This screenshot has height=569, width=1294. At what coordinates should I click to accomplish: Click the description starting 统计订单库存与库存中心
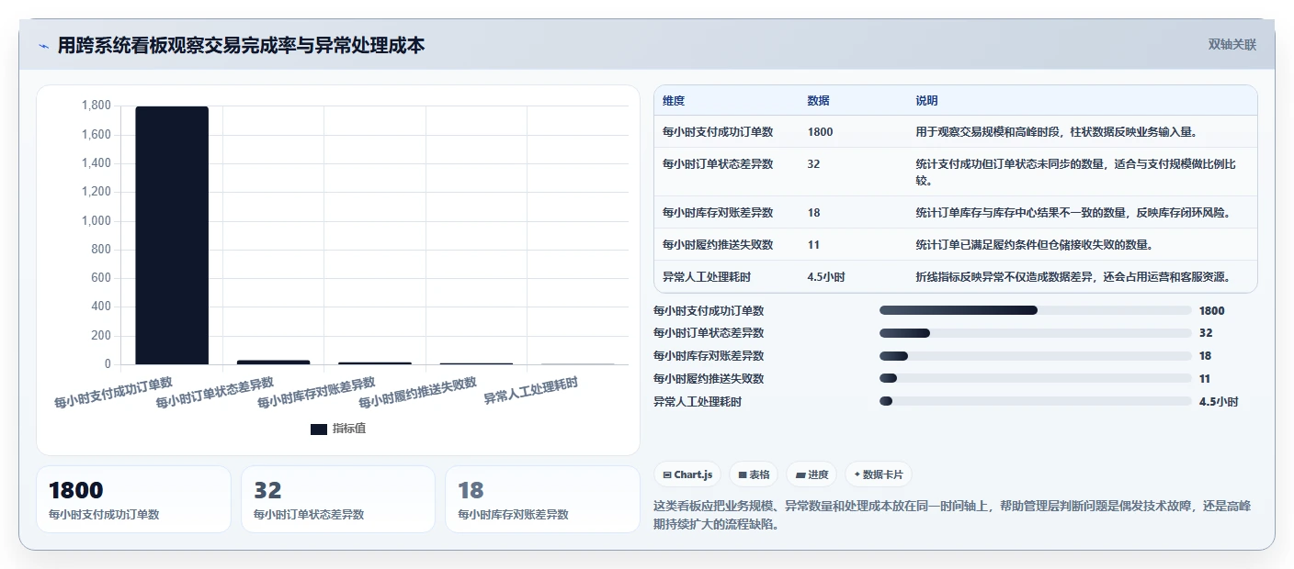[x=1073, y=213]
